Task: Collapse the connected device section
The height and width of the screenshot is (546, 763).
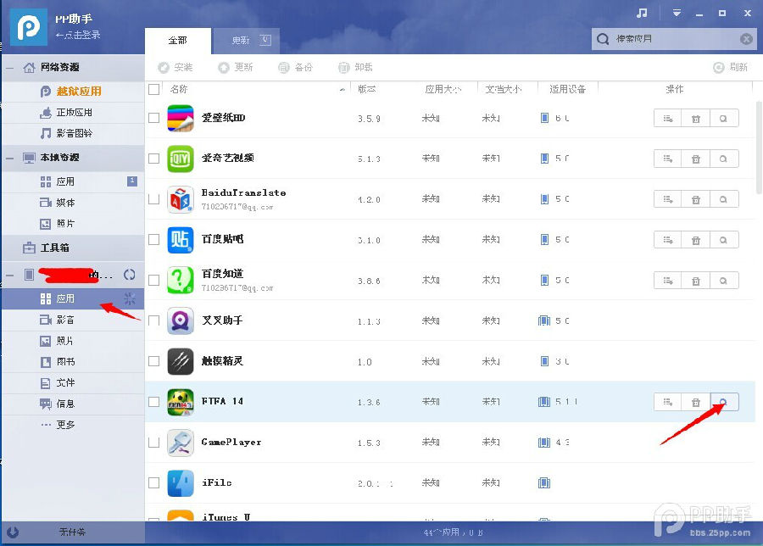Action: tap(9, 275)
